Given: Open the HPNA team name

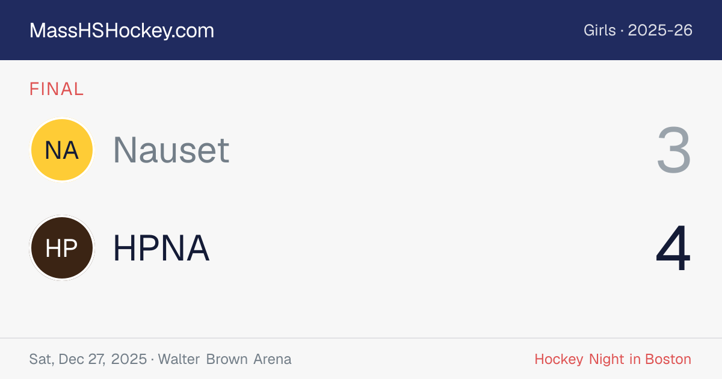Looking at the screenshot, I should click(161, 248).
